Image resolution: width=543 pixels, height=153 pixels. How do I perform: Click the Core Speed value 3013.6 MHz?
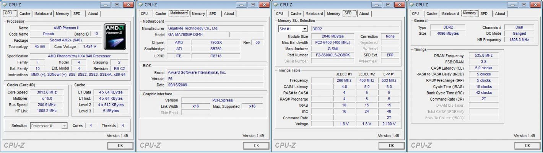coord(48,92)
